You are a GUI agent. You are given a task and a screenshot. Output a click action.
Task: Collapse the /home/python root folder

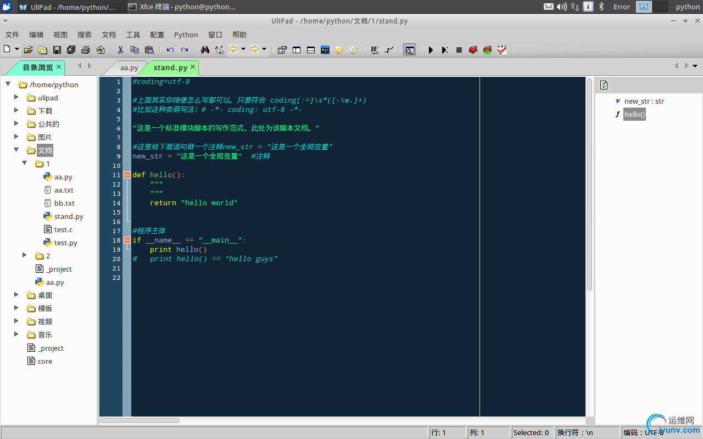coord(8,84)
